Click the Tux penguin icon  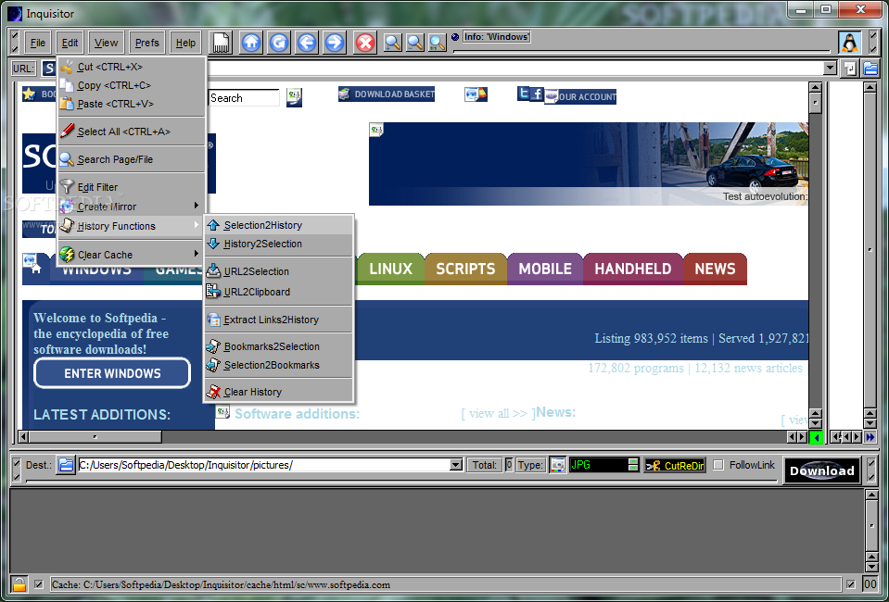[x=849, y=43]
